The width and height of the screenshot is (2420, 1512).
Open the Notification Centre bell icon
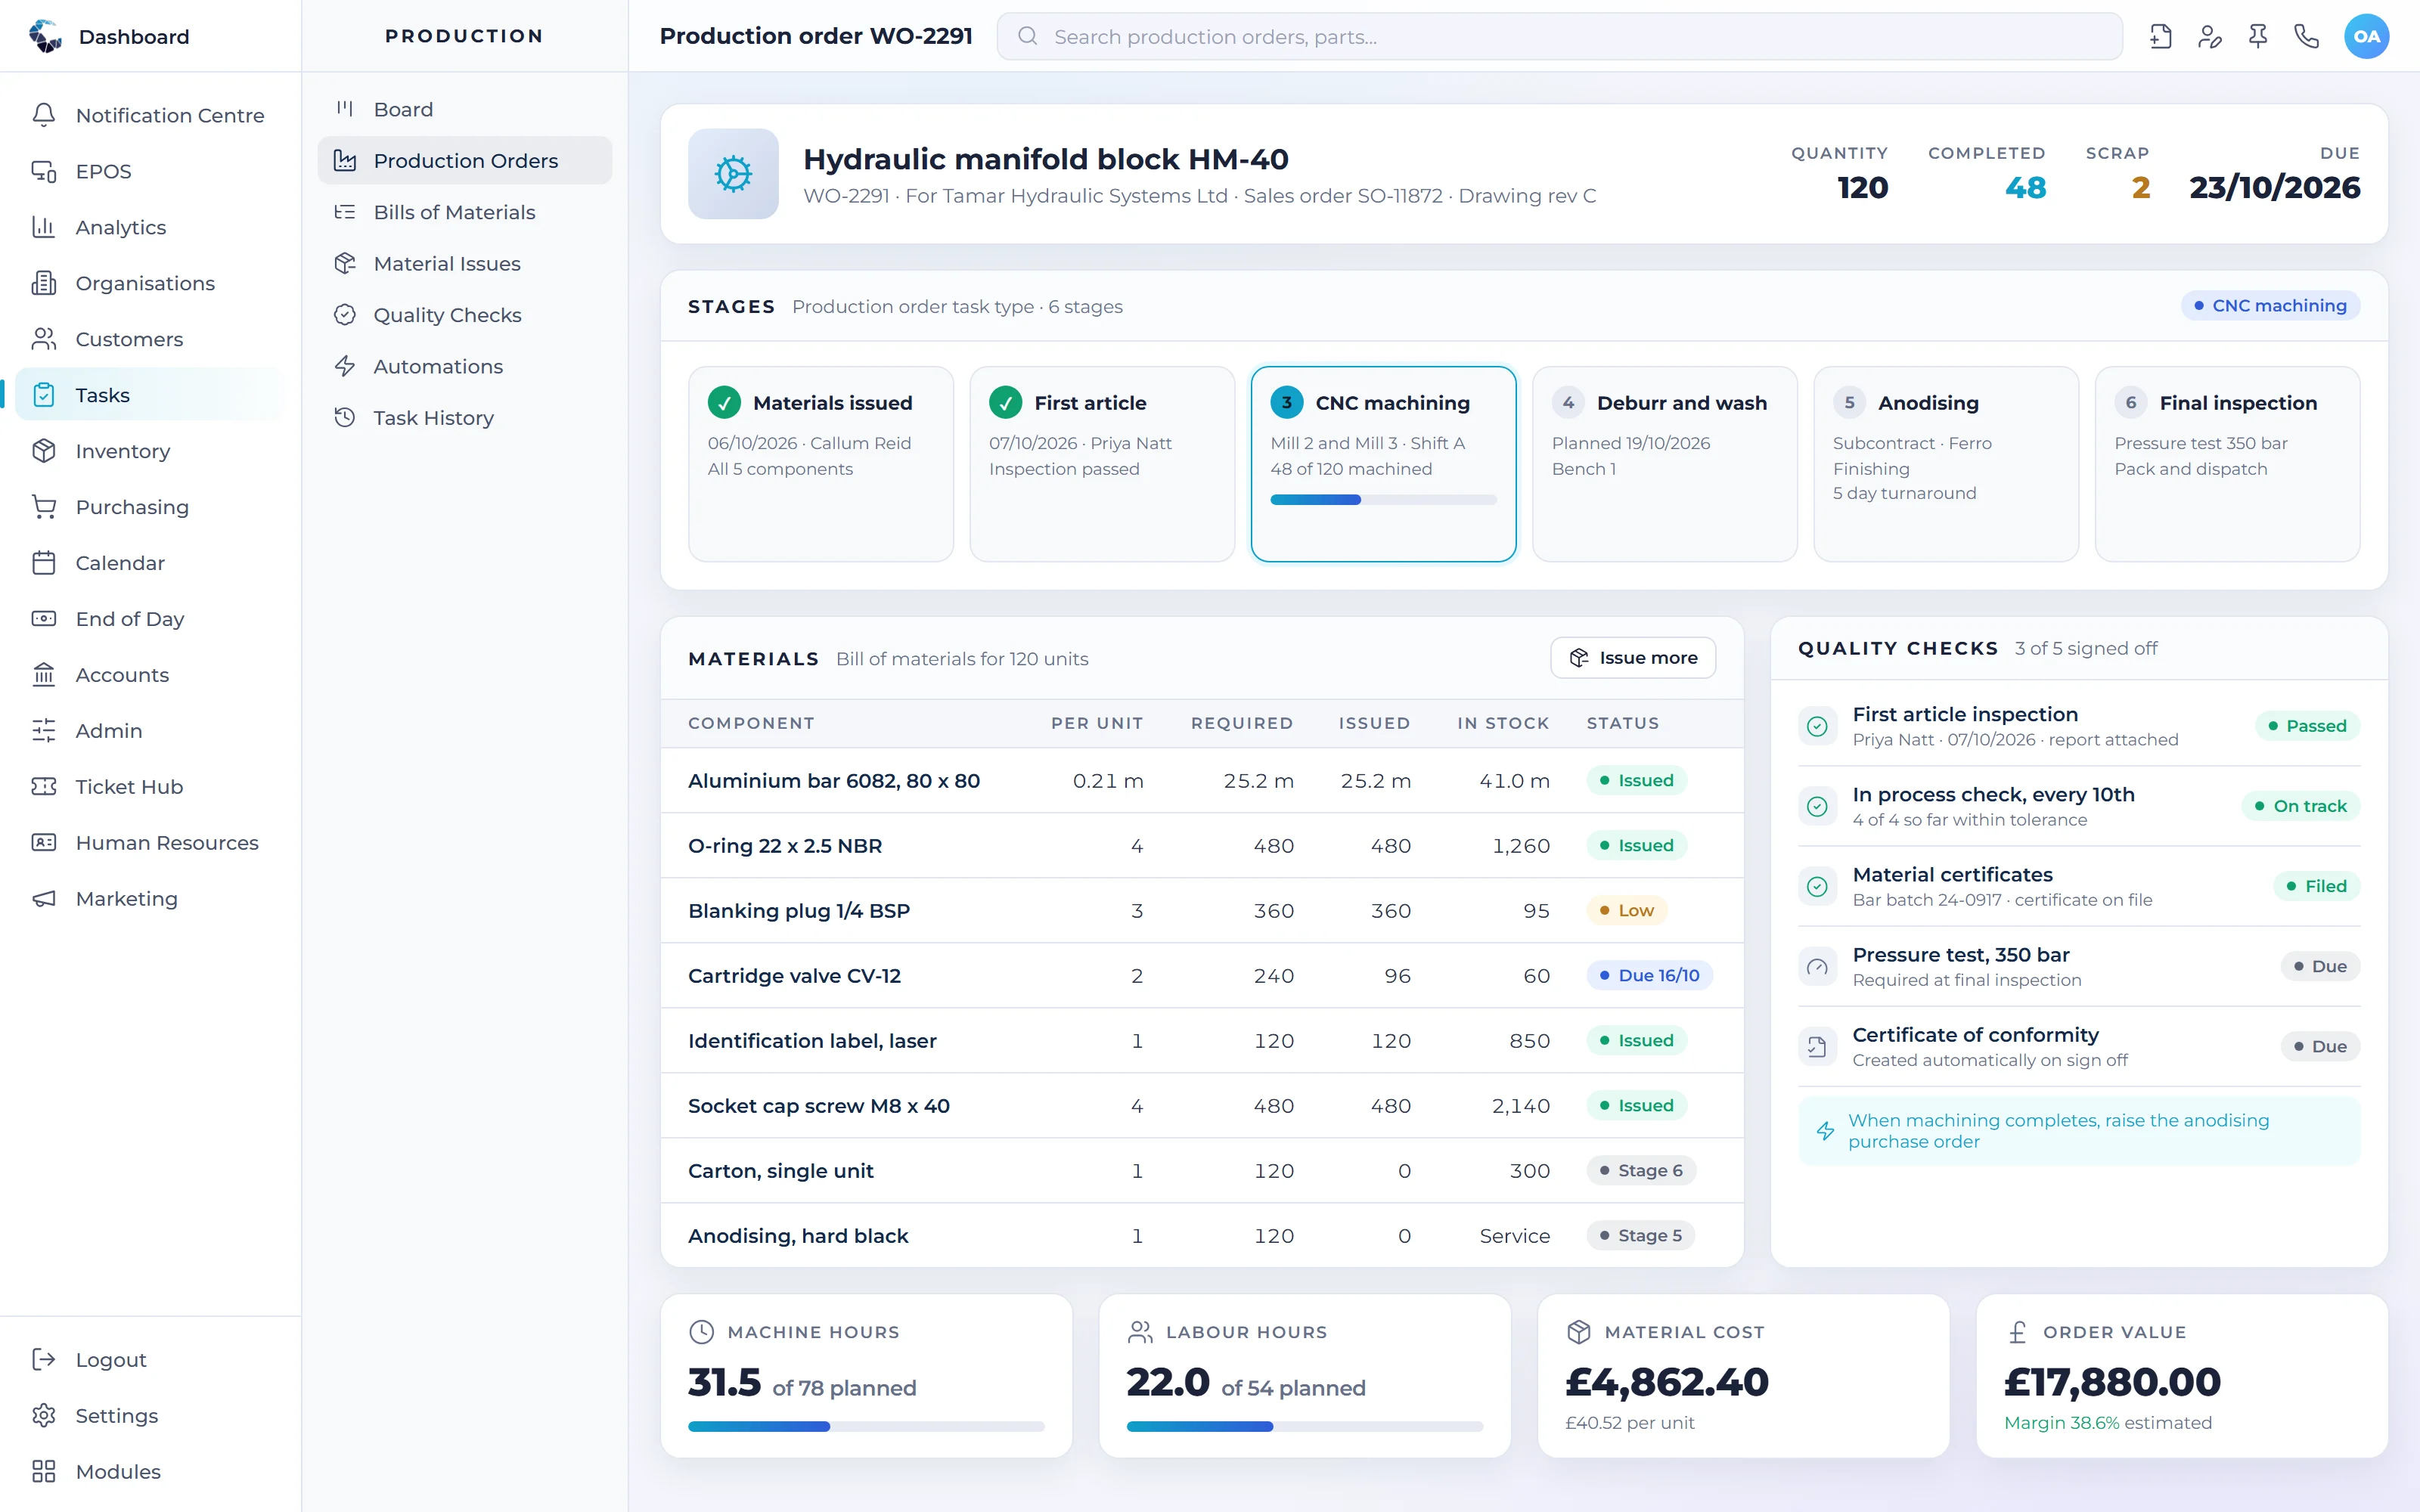(44, 115)
